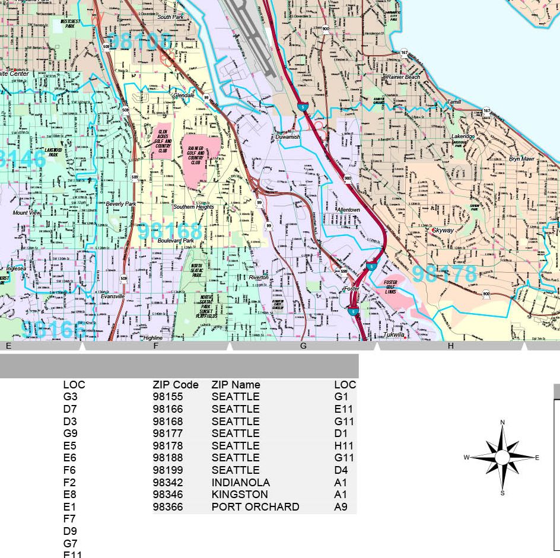Image resolution: width=560 pixels, height=558 pixels.
Task: Click the PORT ORCHARD ZIP name
Action: (255, 507)
